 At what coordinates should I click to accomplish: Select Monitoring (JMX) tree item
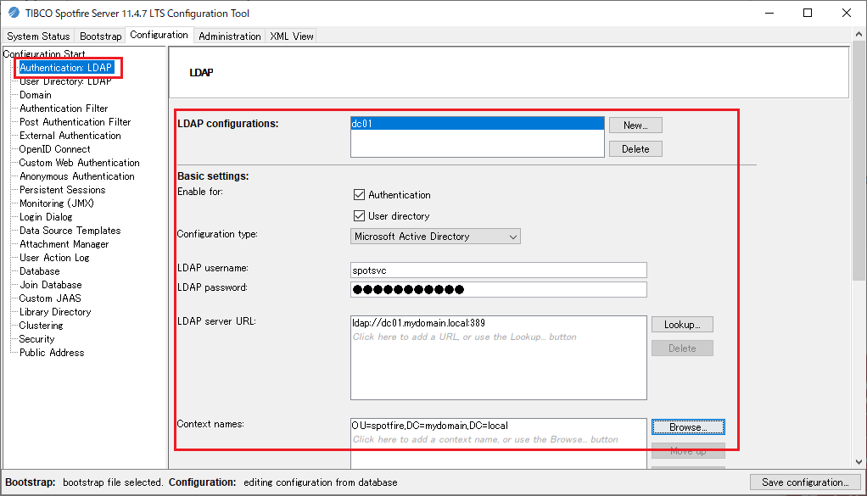56,203
